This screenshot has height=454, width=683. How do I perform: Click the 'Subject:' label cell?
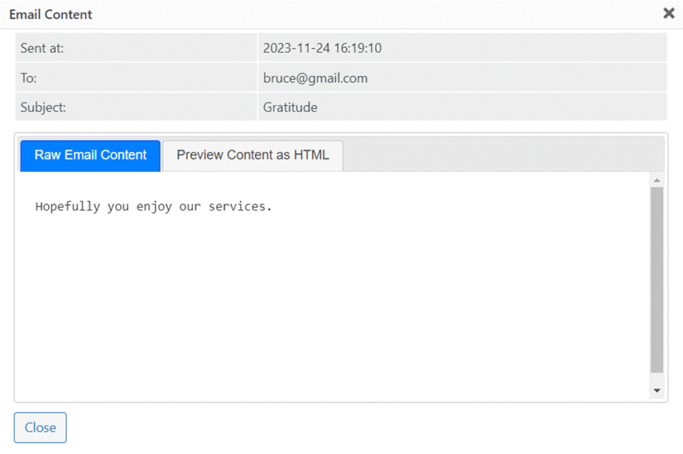coord(136,107)
